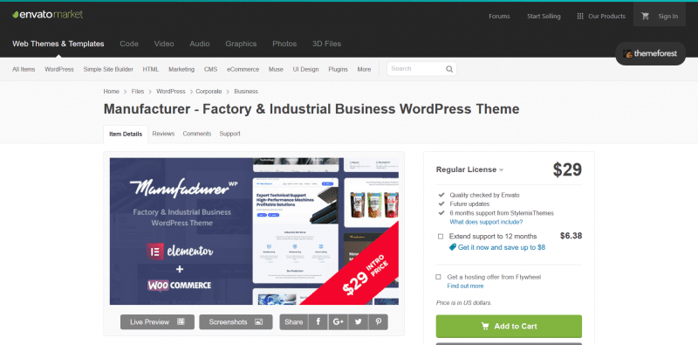Open the shopping cart icon
This screenshot has width=698, height=345.
point(645,16)
